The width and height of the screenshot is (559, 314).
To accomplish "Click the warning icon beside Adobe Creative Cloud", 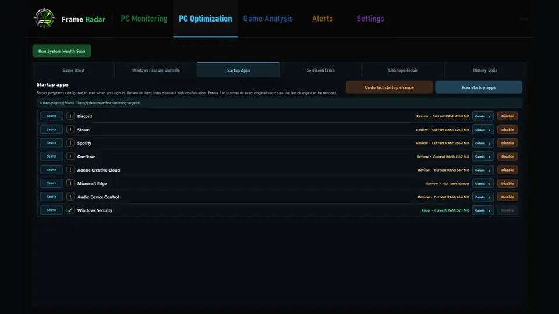I will tap(70, 170).
